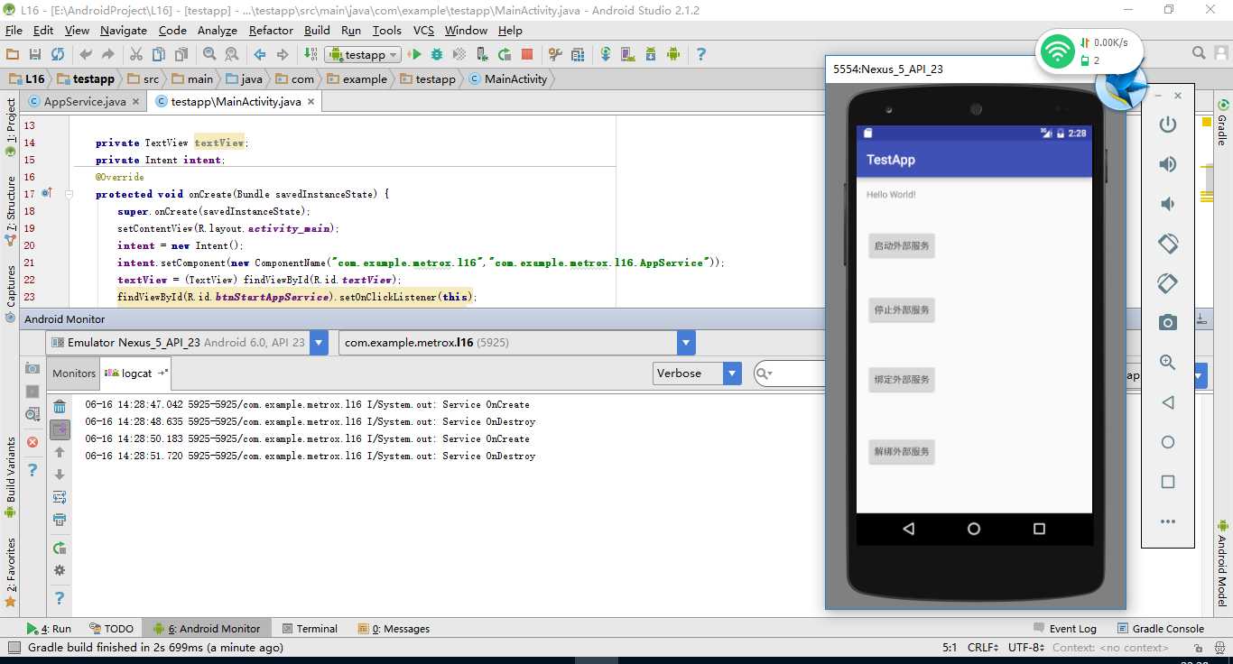The image size is (1233, 664).
Task: Toggle the Gradle side panel
Action: (x=1222, y=123)
